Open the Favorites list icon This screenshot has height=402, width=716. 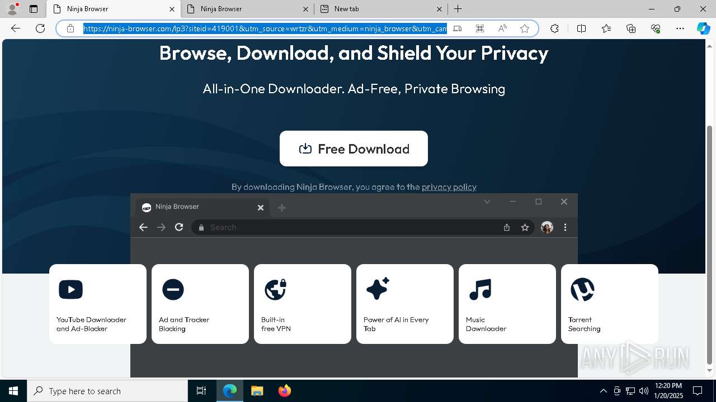pos(606,28)
